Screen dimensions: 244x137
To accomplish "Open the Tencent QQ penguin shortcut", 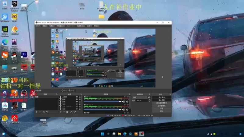I will tap(14, 56).
